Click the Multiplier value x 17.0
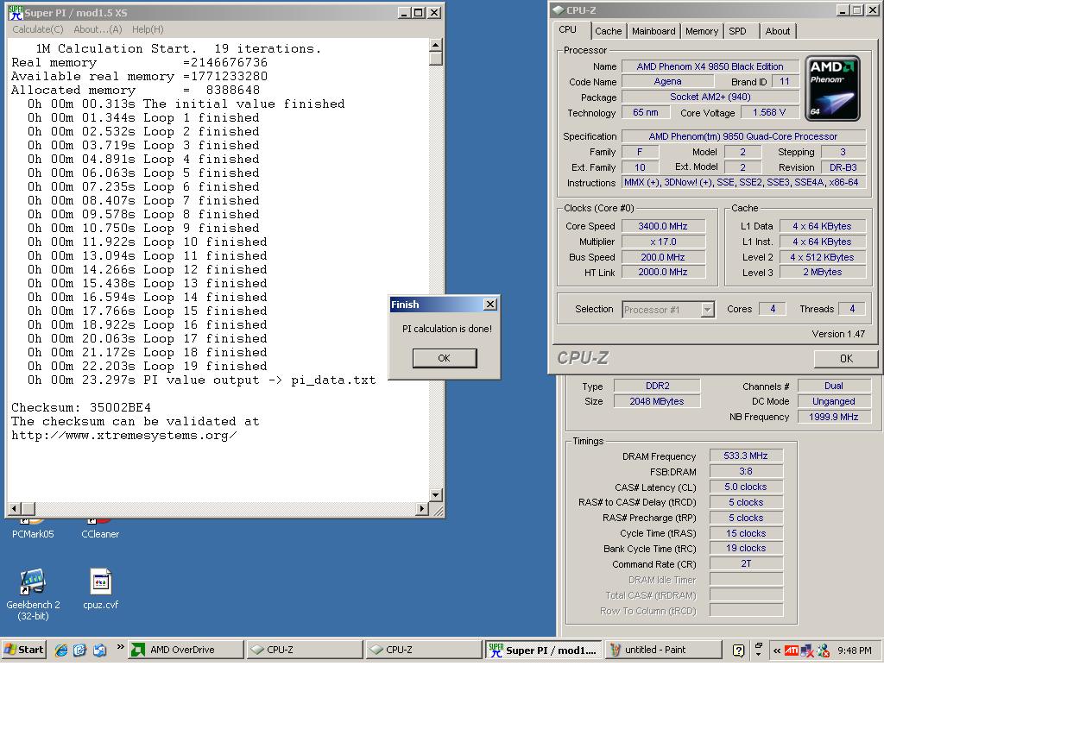 point(663,242)
